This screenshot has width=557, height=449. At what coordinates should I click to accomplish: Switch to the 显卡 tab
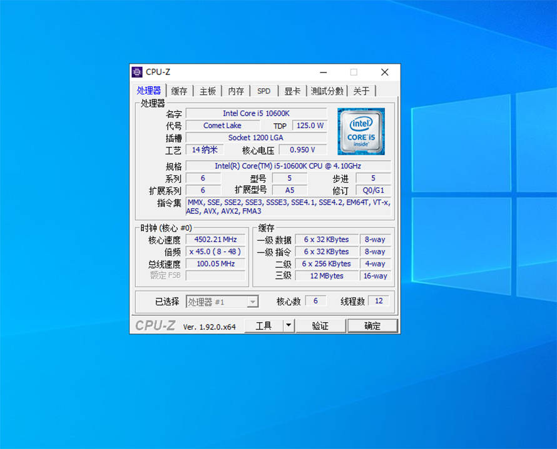click(292, 91)
